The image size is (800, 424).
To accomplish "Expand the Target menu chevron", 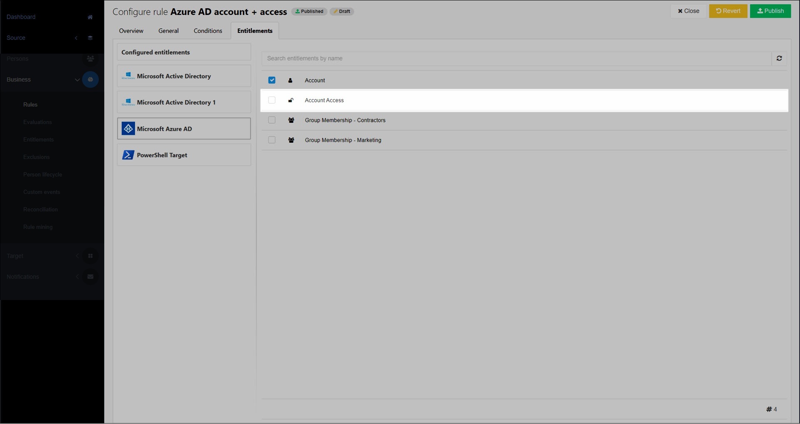I will point(77,256).
